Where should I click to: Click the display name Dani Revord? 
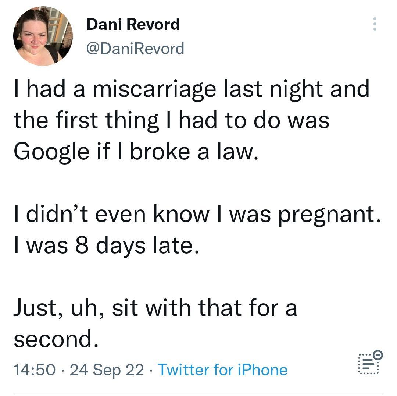coord(133,24)
